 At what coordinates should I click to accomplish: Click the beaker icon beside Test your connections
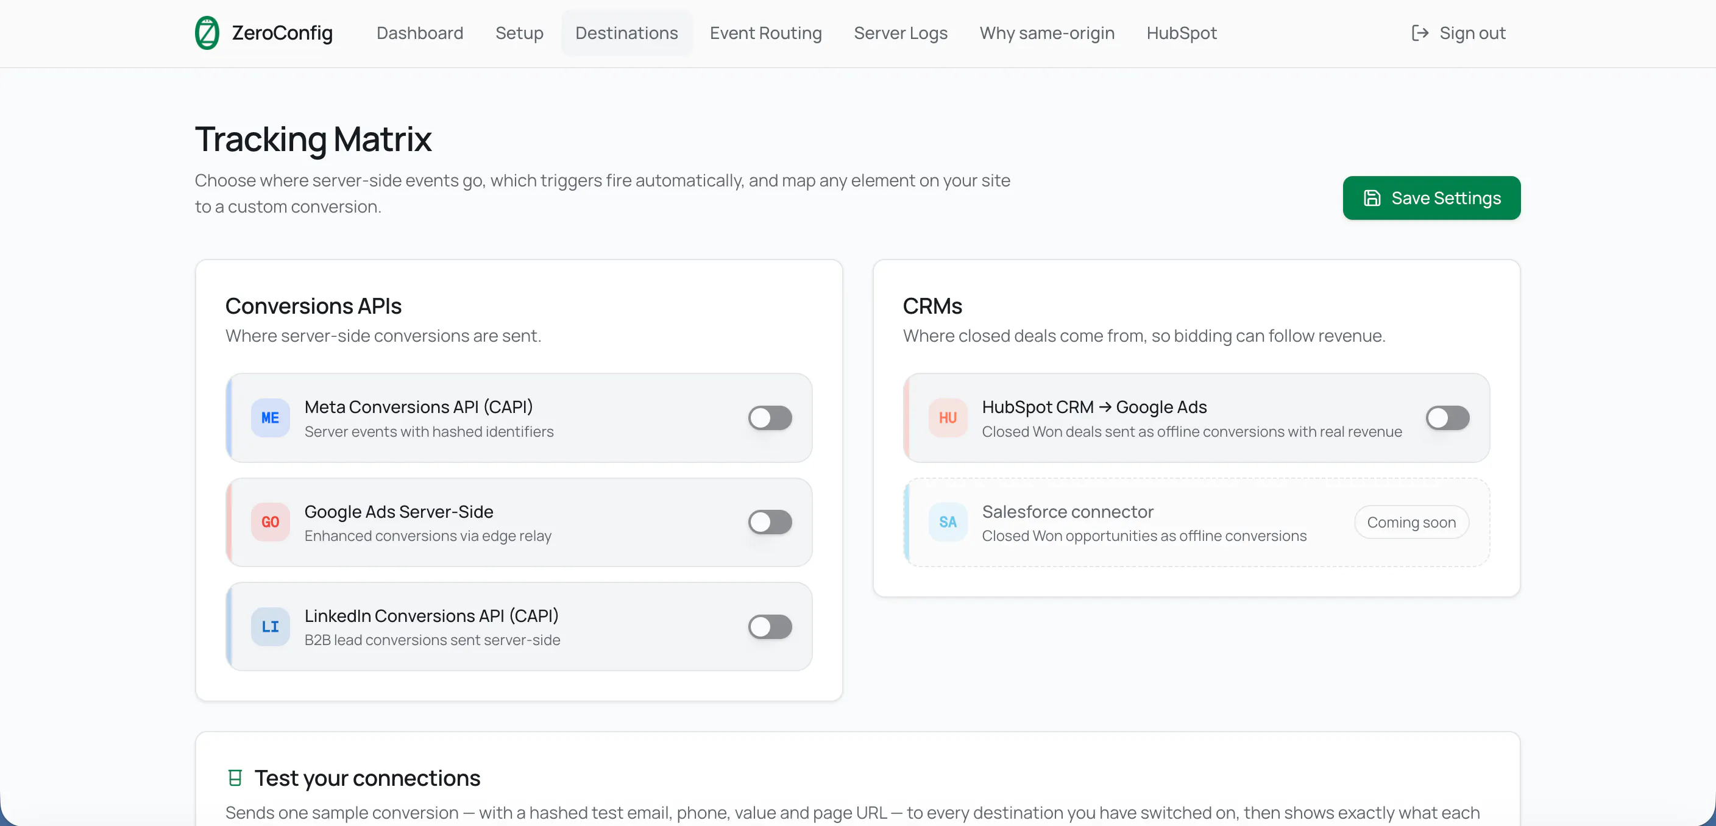[x=235, y=778]
